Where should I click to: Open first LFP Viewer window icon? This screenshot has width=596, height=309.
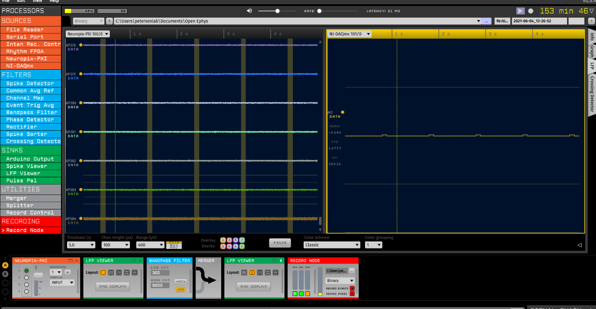(x=134, y=261)
